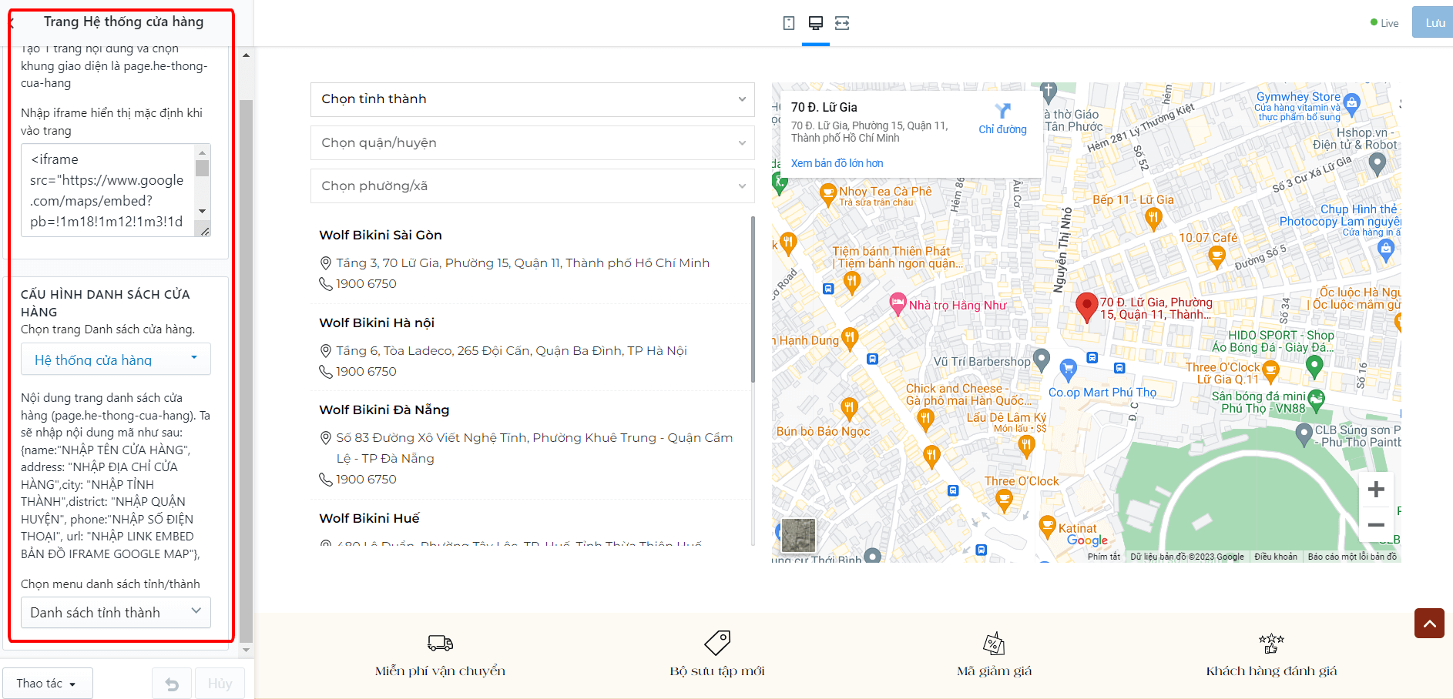The height and width of the screenshot is (699, 1453).
Task: Select the Wolf Bikini Hà nội store title
Action: (x=377, y=323)
